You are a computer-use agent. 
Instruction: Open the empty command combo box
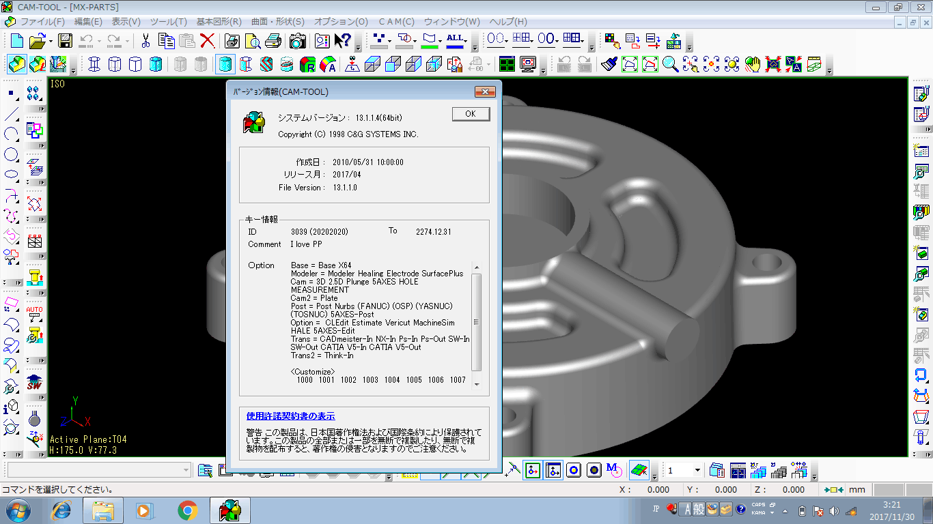click(99, 470)
